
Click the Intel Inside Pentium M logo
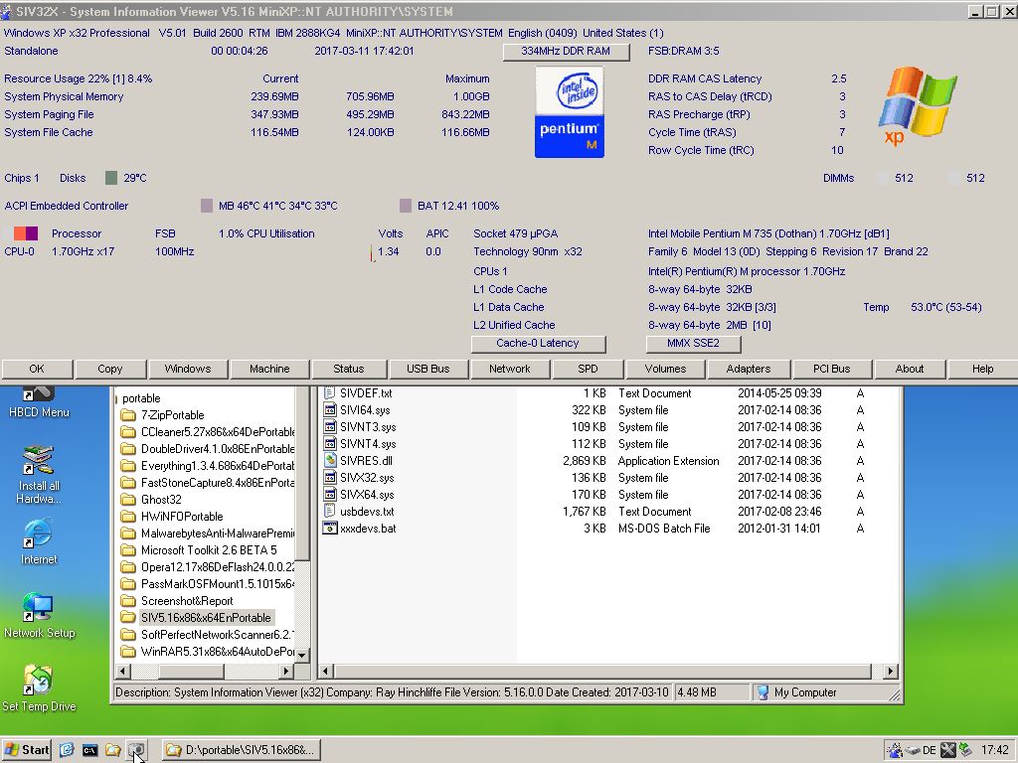pyautogui.click(x=570, y=111)
